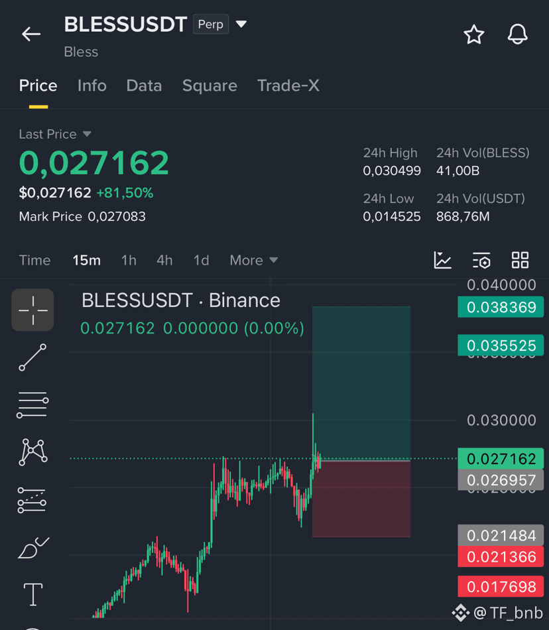Go back using the arrow icon
Viewport: 549px width, 630px height.
coord(31,34)
